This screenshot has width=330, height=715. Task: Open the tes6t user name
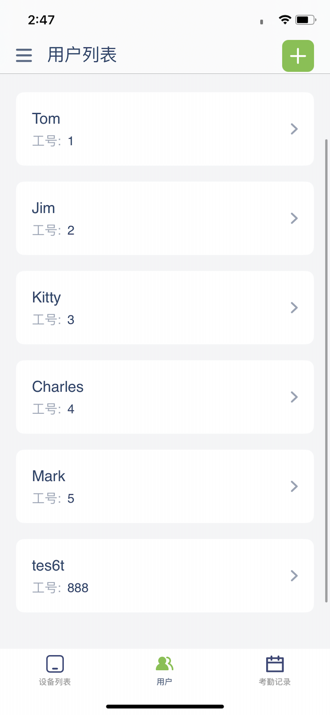(48, 566)
